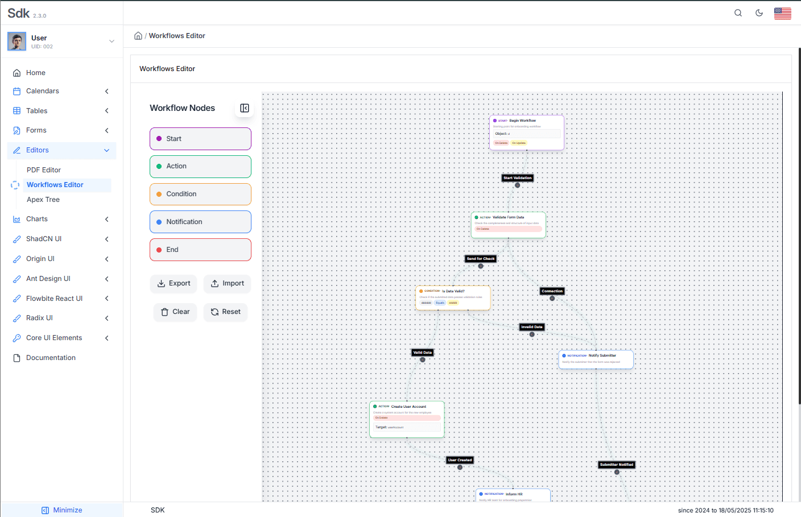
Task: Toggle the On Update trigger on Begin Workflow
Action: pos(519,143)
